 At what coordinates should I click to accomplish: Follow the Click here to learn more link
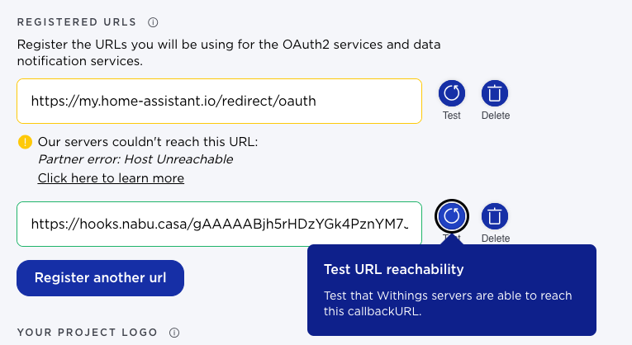tap(111, 178)
